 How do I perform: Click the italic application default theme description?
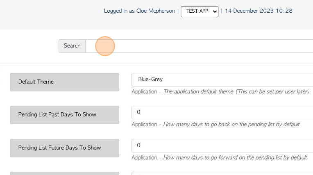coord(236,92)
